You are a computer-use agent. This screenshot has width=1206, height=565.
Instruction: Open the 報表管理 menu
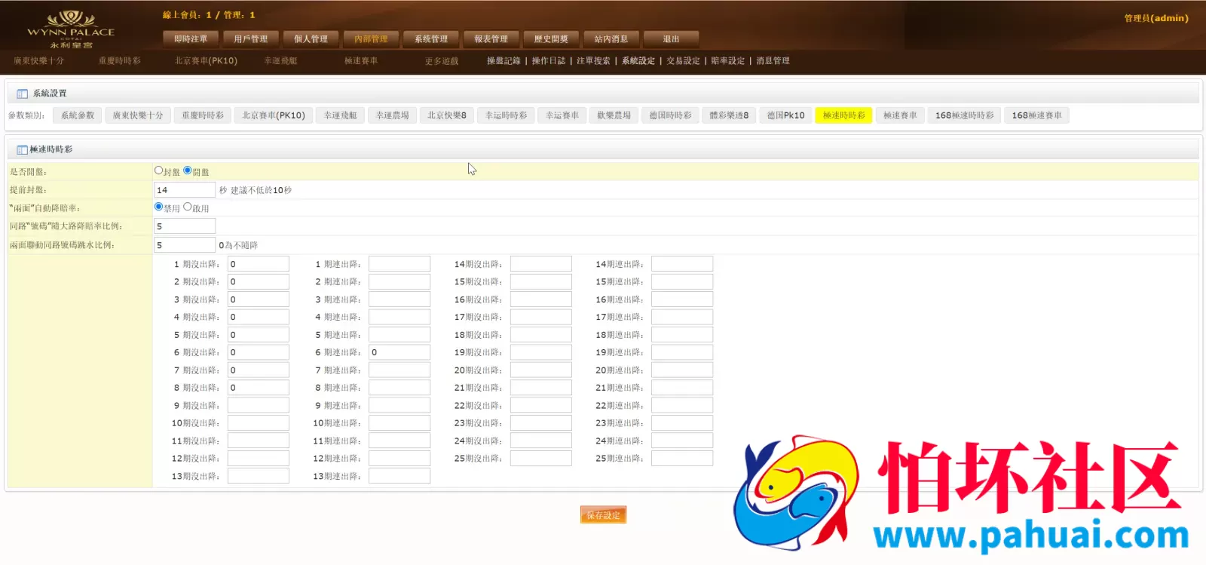tap(491, 38)
